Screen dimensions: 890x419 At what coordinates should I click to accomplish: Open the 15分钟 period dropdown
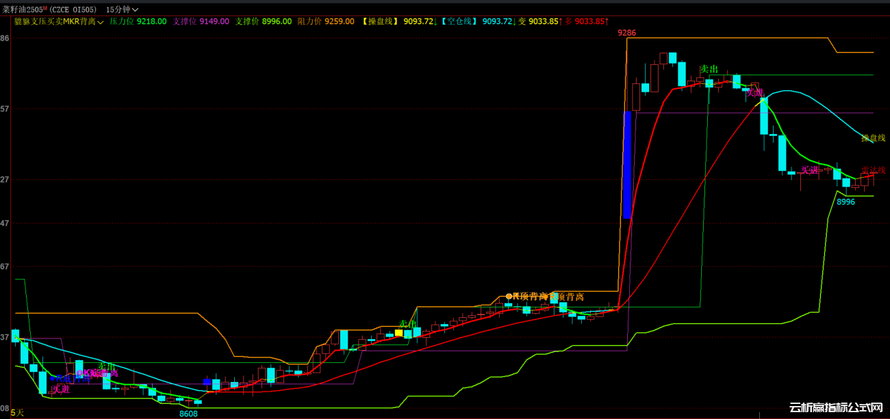123,10
